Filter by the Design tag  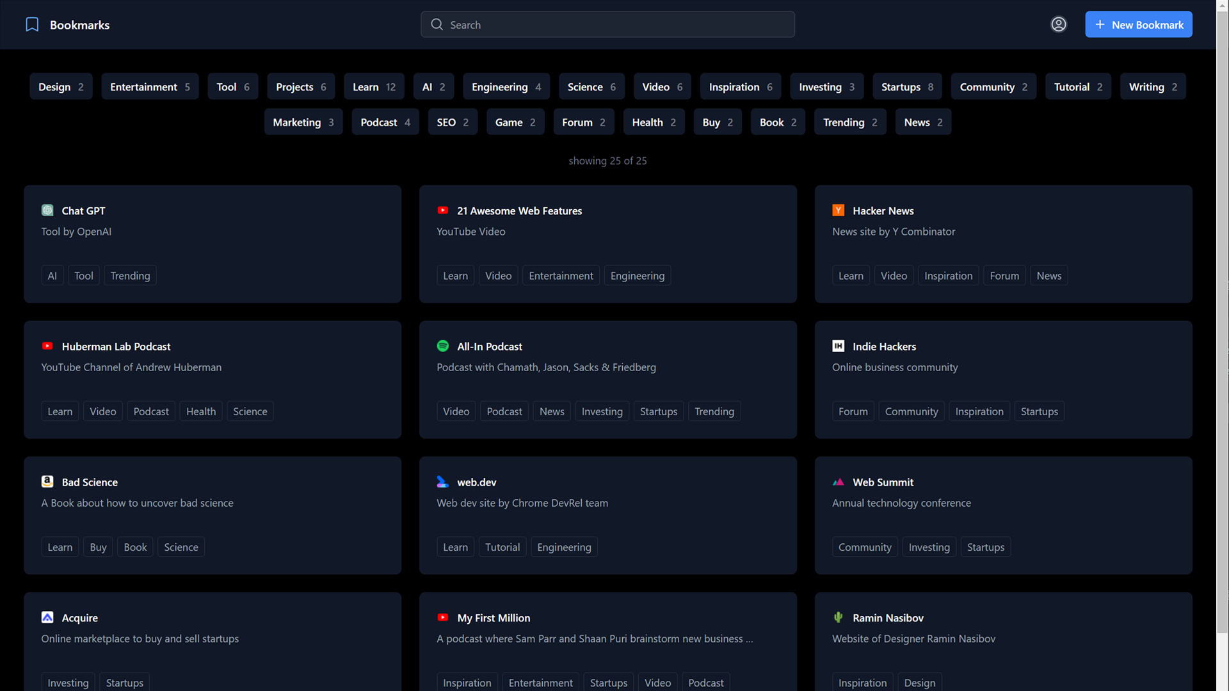coord(61,86)
